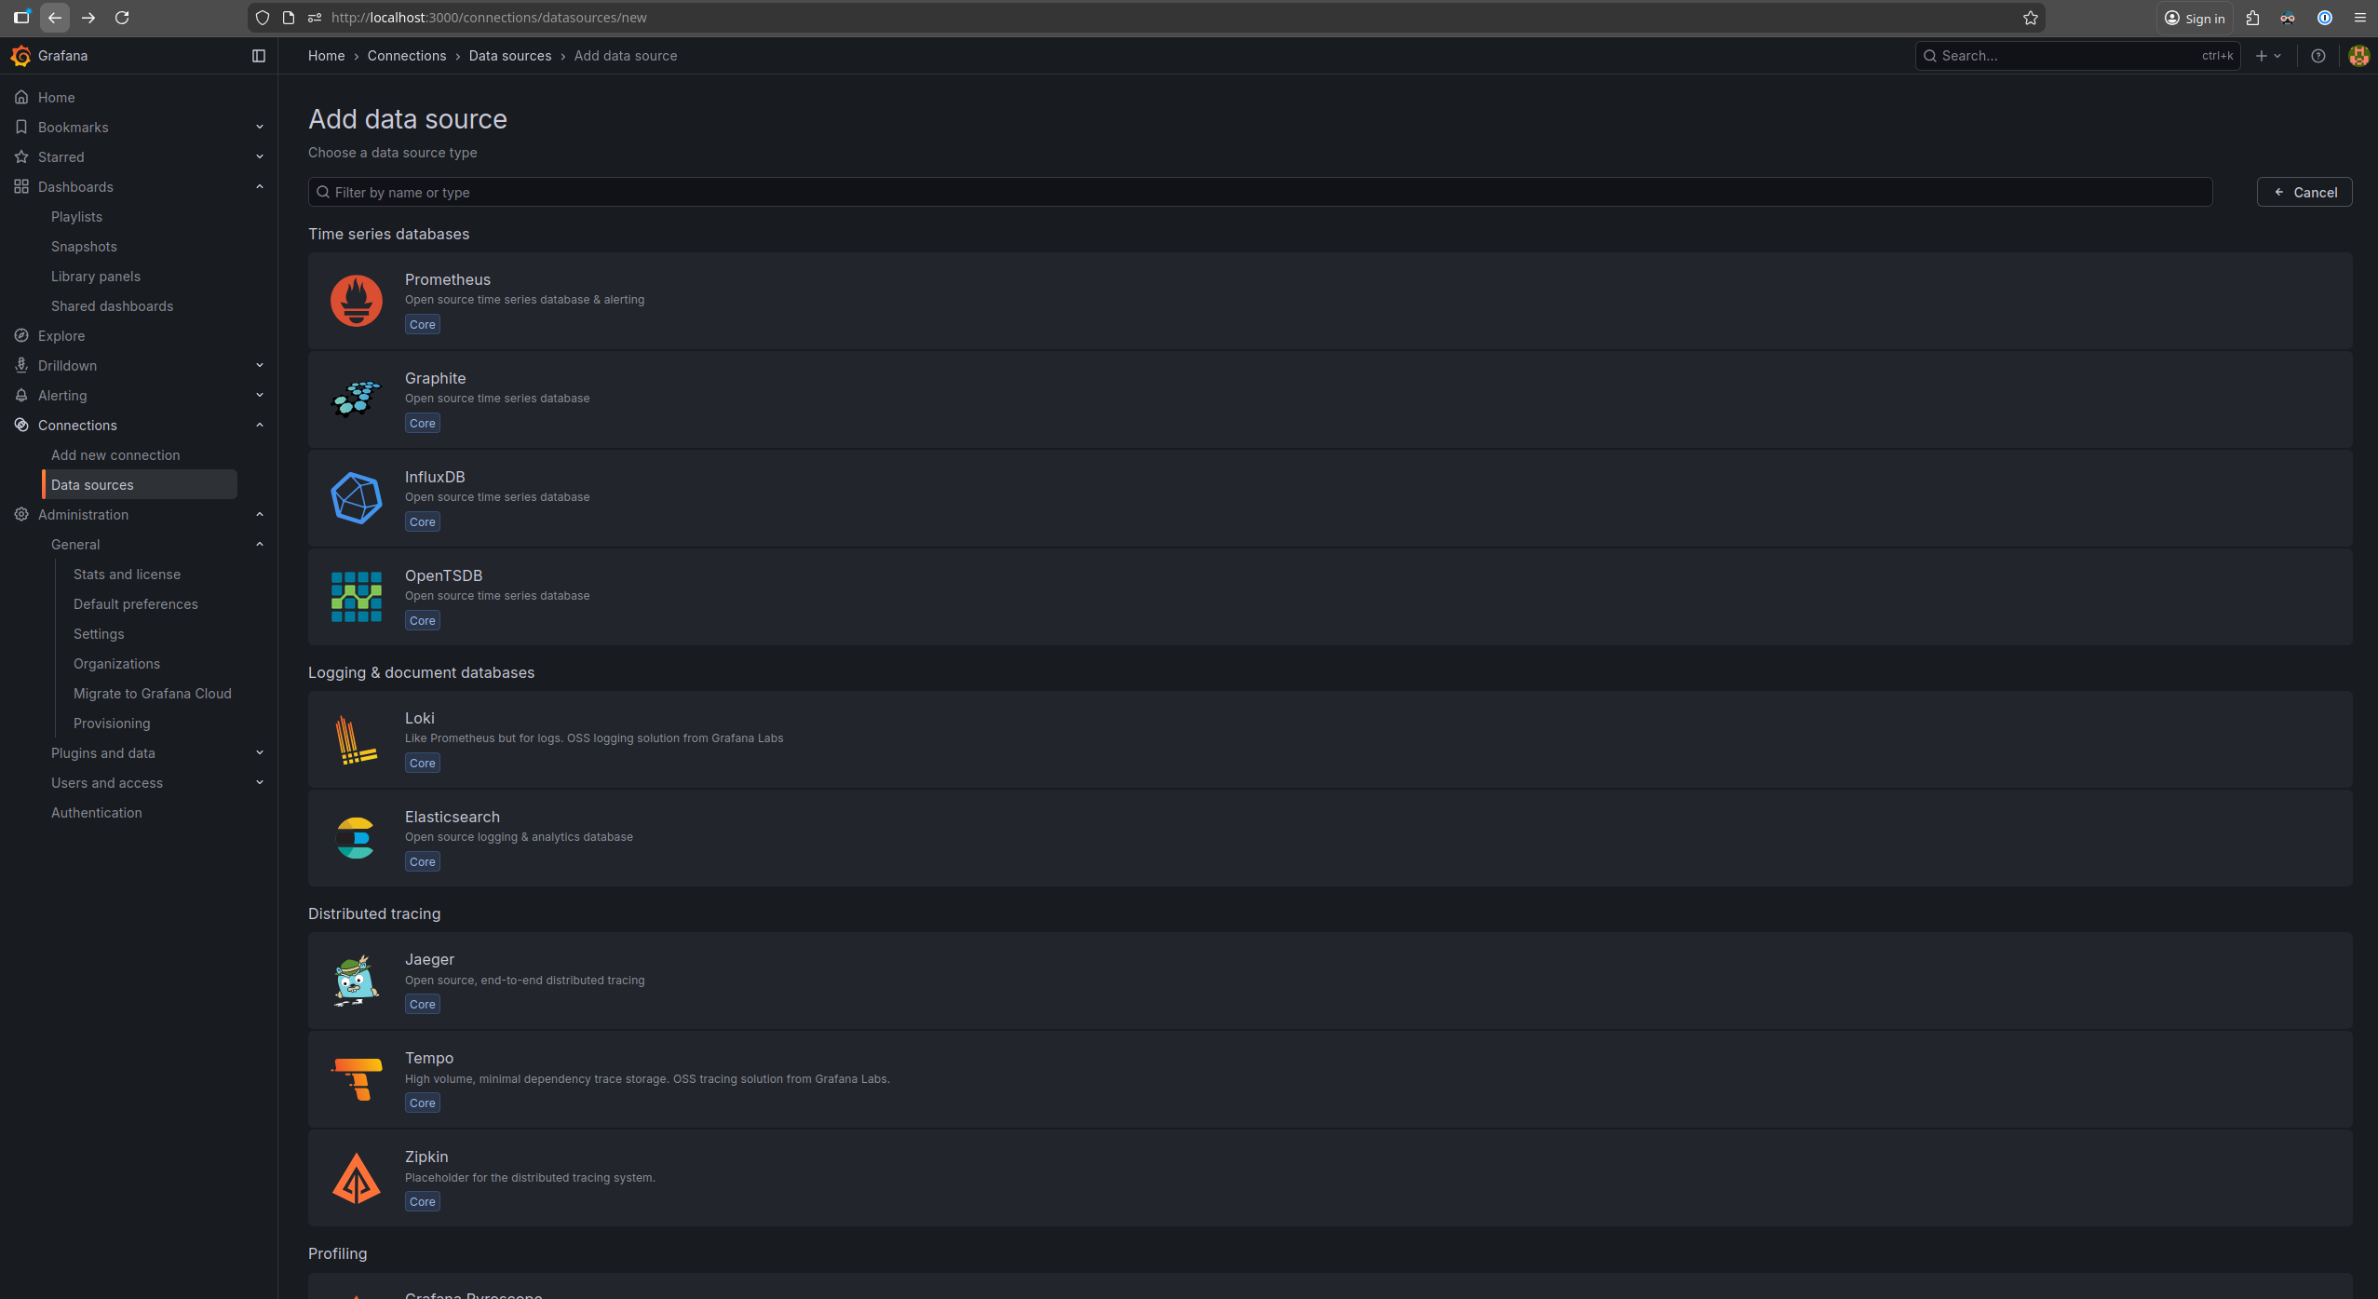Expand the Bookmarks section chevron

point(260,128)
